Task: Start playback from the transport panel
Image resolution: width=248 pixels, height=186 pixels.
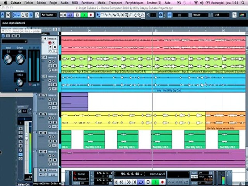Action: point(156,182)
